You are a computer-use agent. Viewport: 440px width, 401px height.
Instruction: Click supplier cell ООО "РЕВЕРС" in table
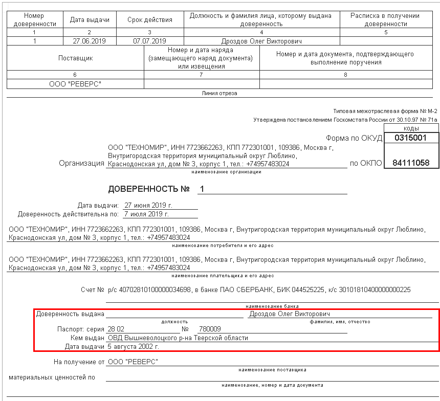click(x=75, y=84)
